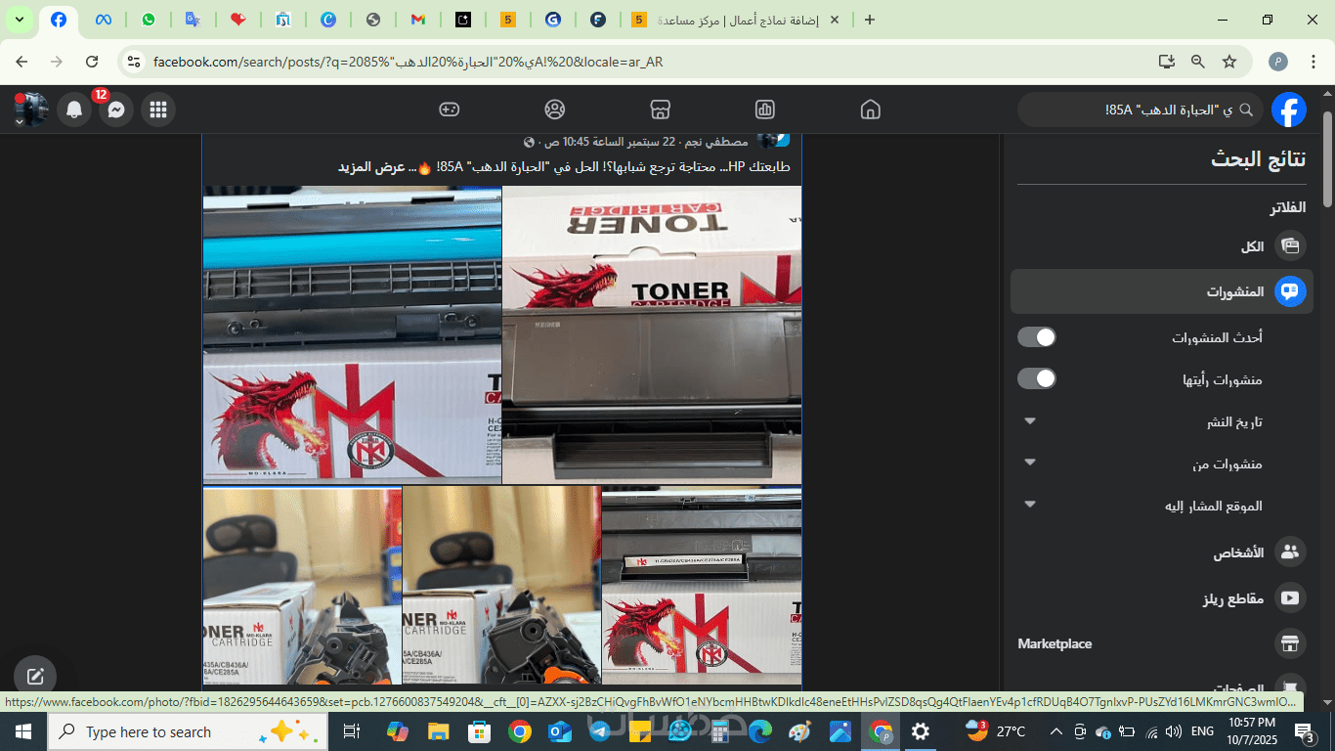Open the weather widget showing 27°C
1335x751 pixels.
(x=995, y=731)
